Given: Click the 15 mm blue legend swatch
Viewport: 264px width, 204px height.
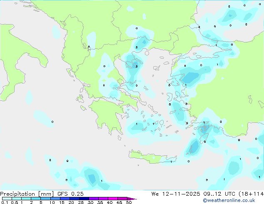Looking at the screenshot, I should point(65,199).
